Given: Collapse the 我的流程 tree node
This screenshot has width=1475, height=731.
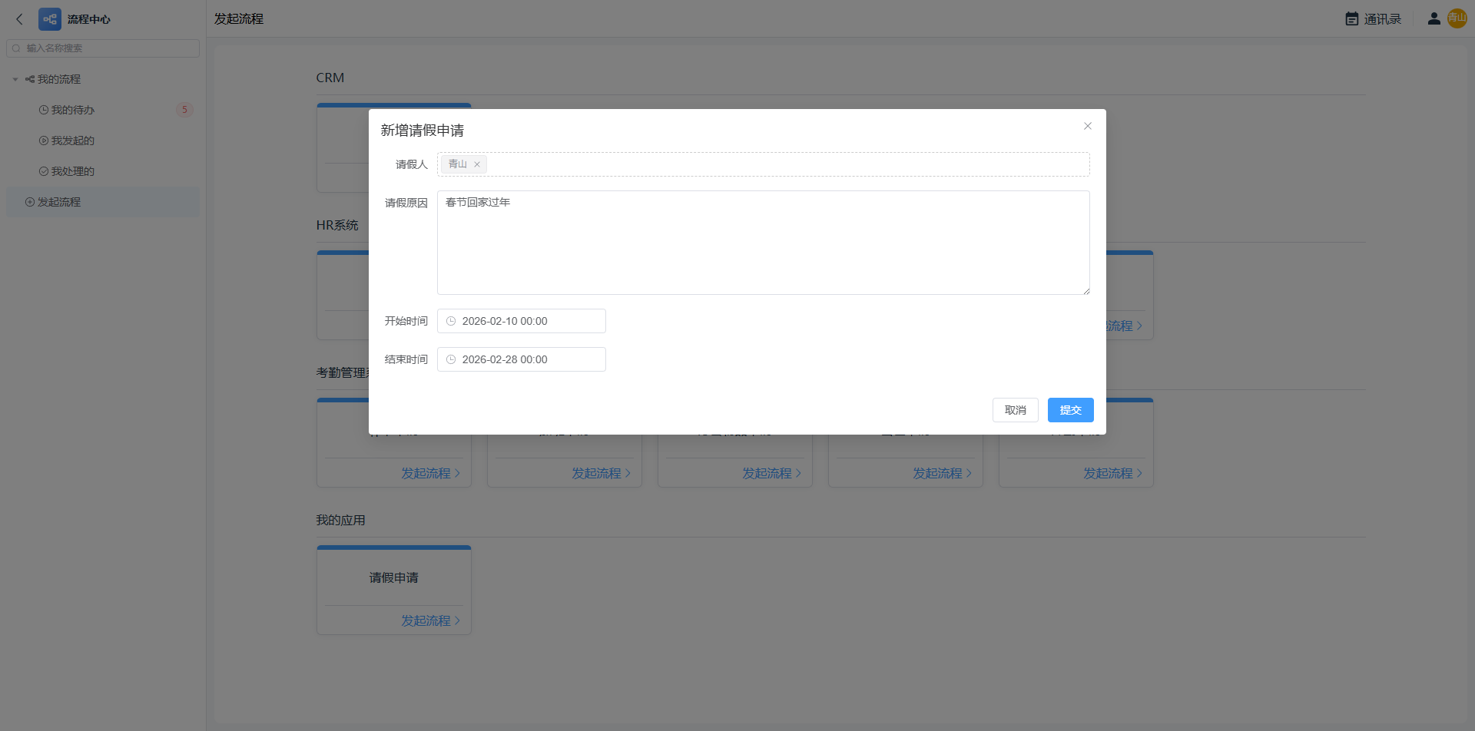Looking at the screenshot, I should [15, 79].
